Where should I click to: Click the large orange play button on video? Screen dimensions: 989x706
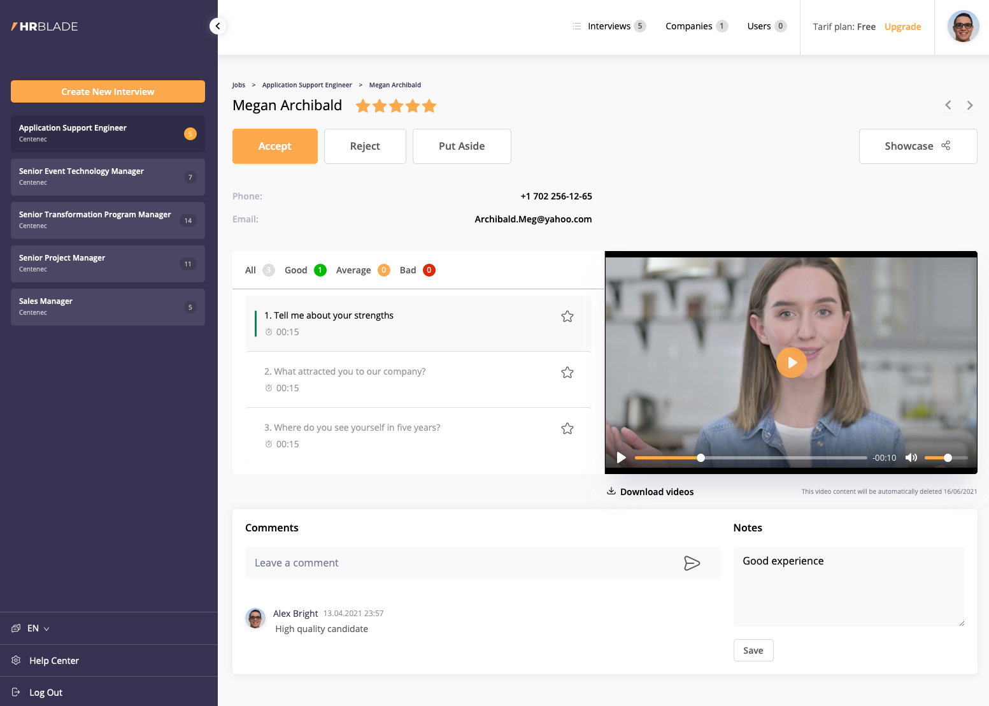coord(792,363)
